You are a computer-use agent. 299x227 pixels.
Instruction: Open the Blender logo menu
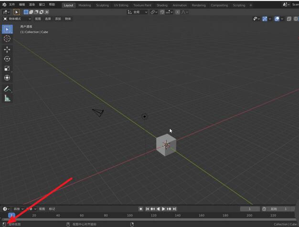[4, 5]
